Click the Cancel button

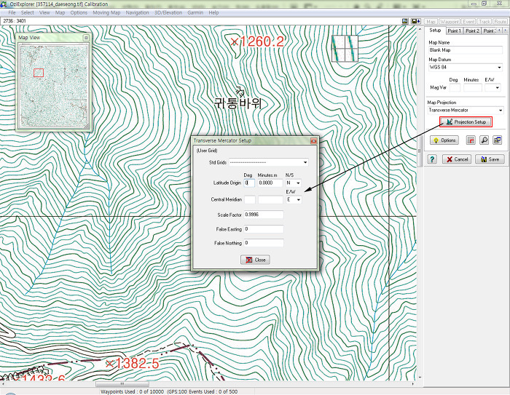(x=457, y=159)
